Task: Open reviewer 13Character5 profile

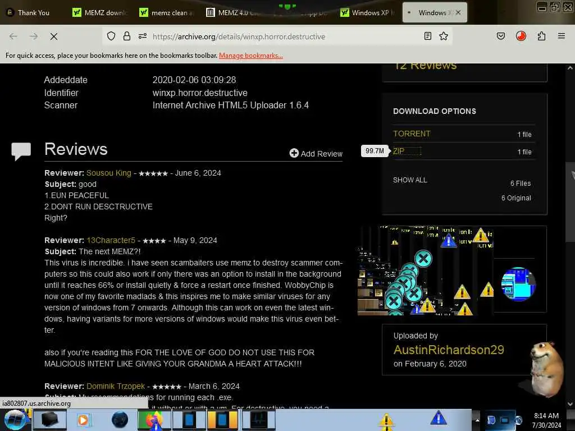Action: (111, 240)
